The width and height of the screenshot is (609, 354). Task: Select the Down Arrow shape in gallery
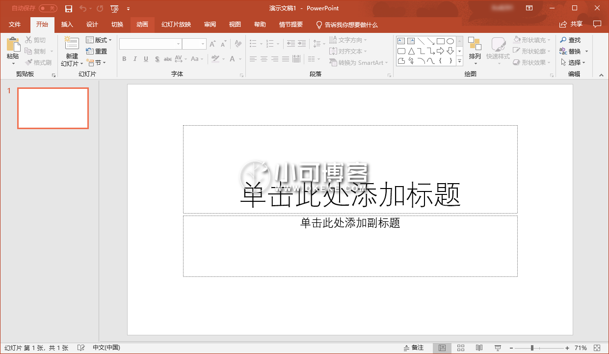[x=450, y=51]
